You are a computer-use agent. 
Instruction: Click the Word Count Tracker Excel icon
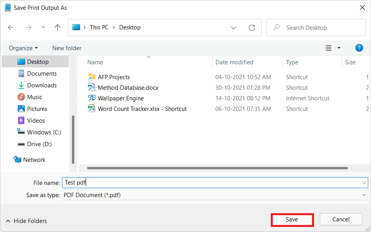point(92,109)
